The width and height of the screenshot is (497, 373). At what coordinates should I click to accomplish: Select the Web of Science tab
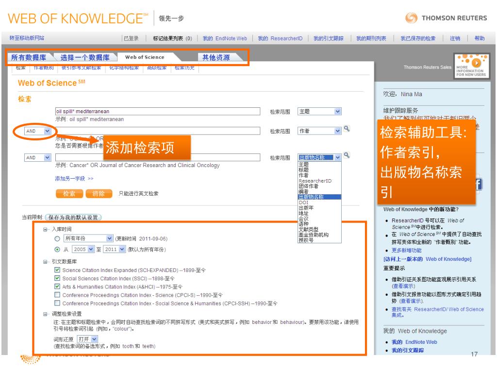145,57
